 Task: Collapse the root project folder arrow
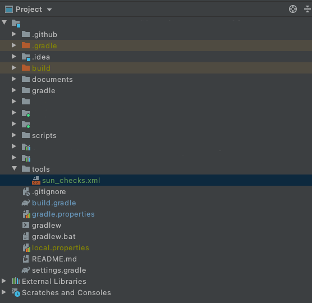[4, 22]
